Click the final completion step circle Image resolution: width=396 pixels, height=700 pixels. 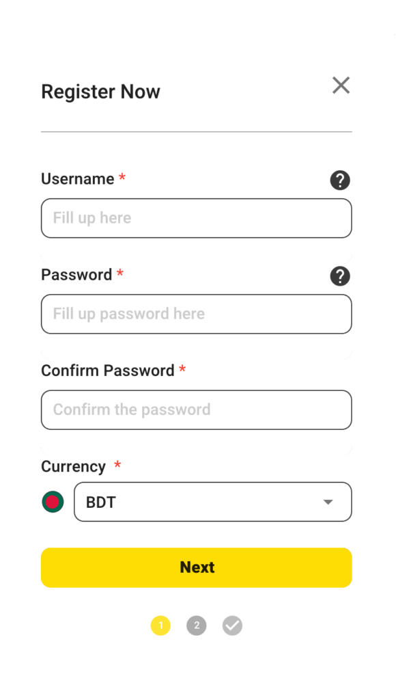point(231,625)
